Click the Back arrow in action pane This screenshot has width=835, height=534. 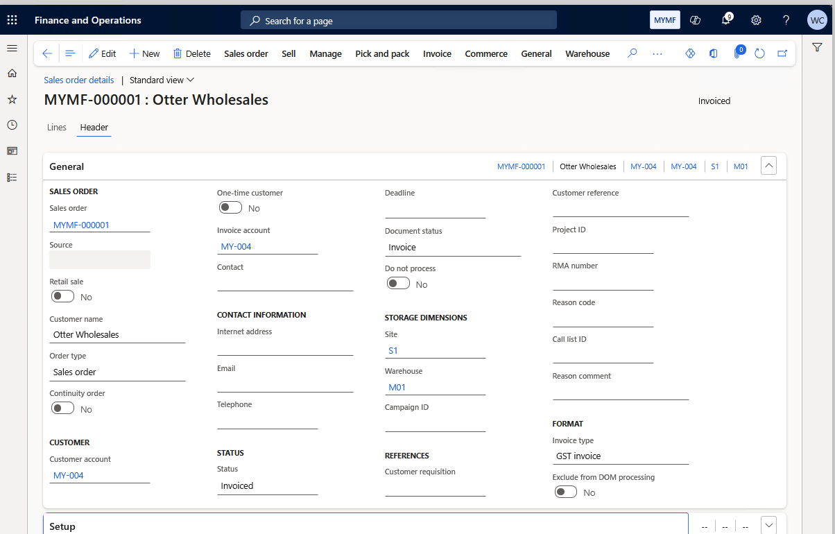(47, 53)
